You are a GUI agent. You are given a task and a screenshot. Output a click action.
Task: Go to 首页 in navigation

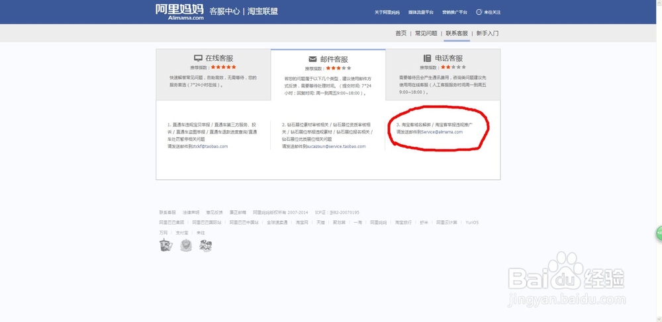point(401,33)
